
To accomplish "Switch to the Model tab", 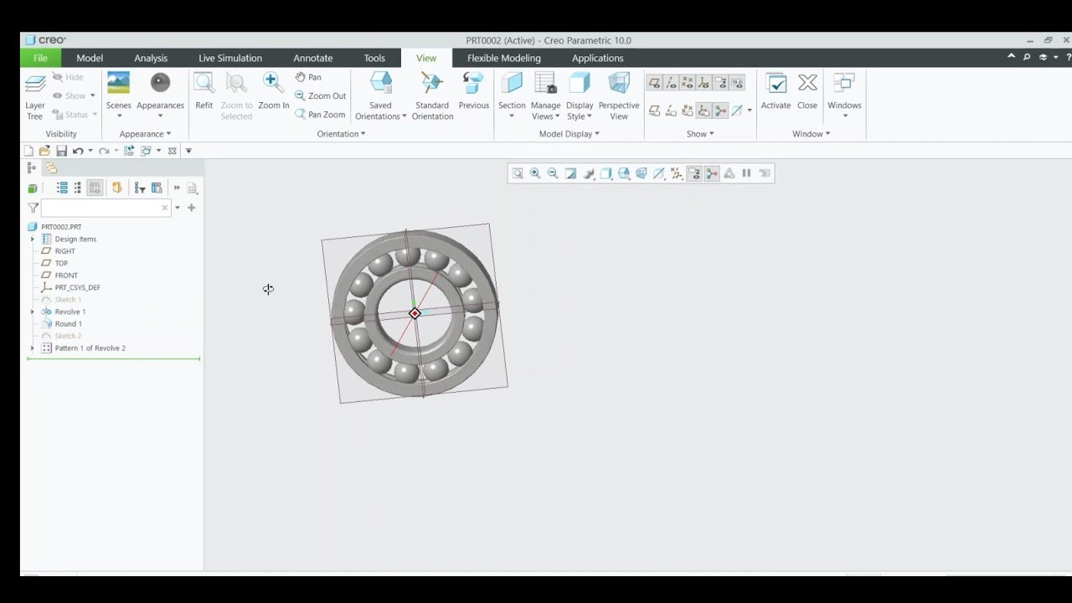I will tap(90, 58).
